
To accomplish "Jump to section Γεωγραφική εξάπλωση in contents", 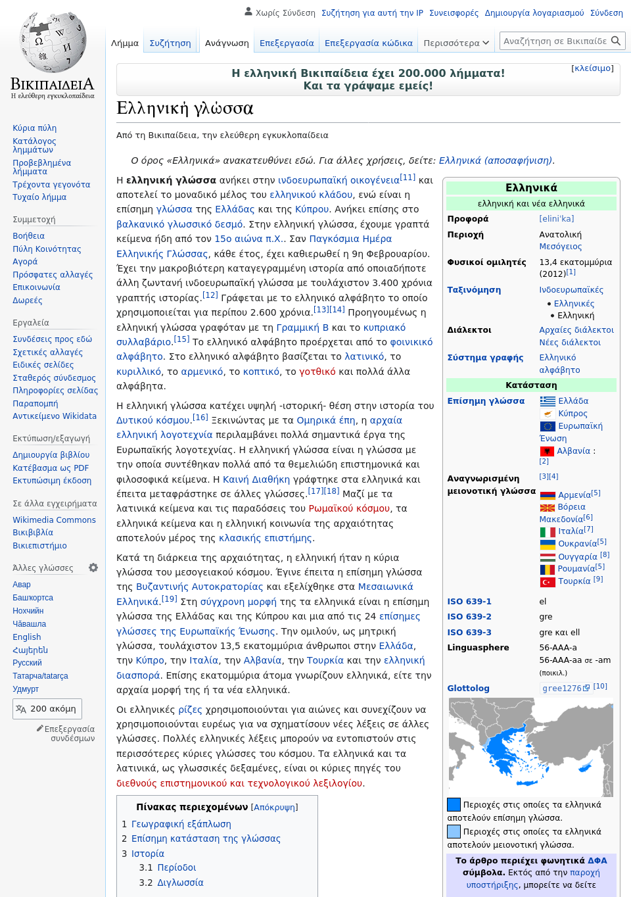I will pyautogui.click(x=181, y=824).
